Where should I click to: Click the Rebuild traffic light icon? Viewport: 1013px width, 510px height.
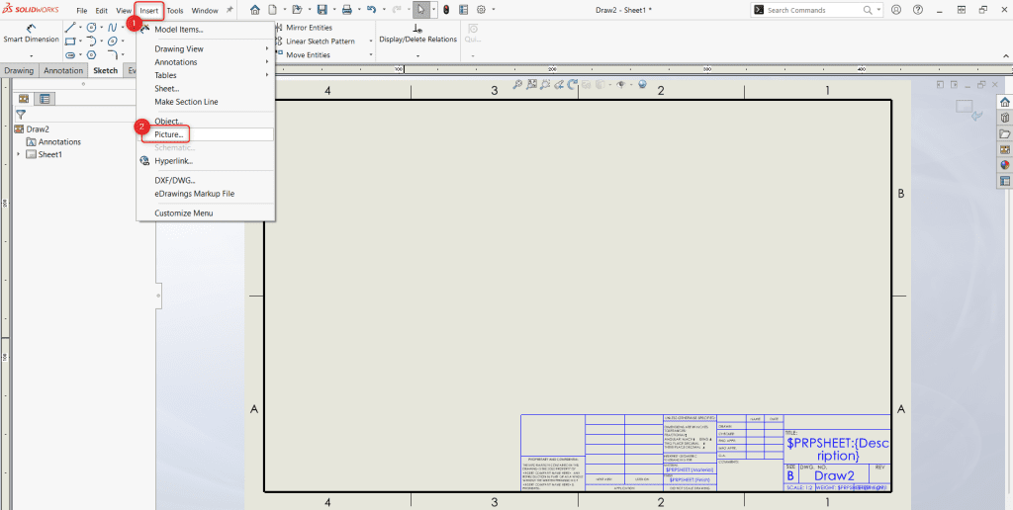(x=444, y=10)
